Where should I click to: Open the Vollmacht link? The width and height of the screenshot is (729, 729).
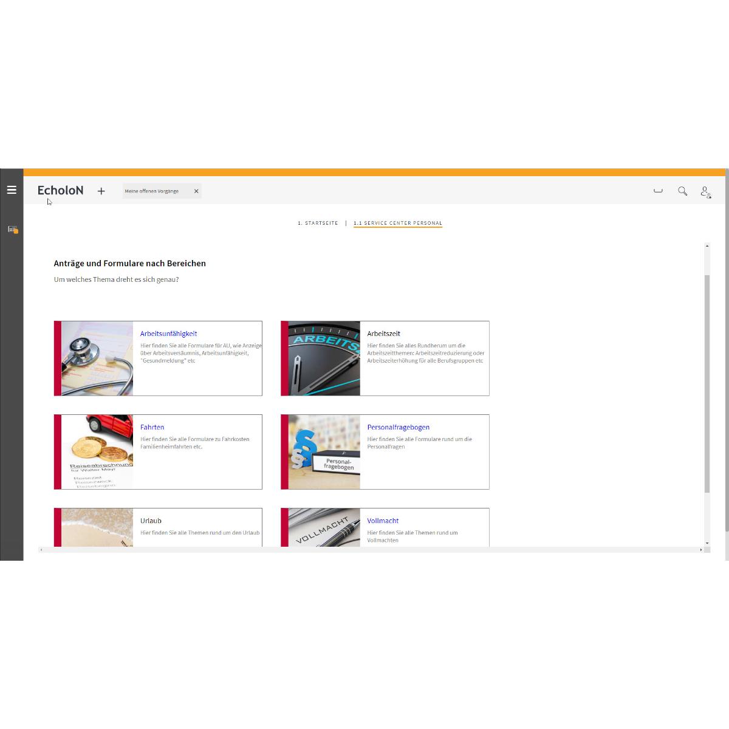coord(383,521)
